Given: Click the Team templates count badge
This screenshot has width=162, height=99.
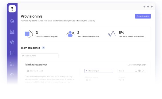Looking at the screenshot, I should click(x=43, y=48).
